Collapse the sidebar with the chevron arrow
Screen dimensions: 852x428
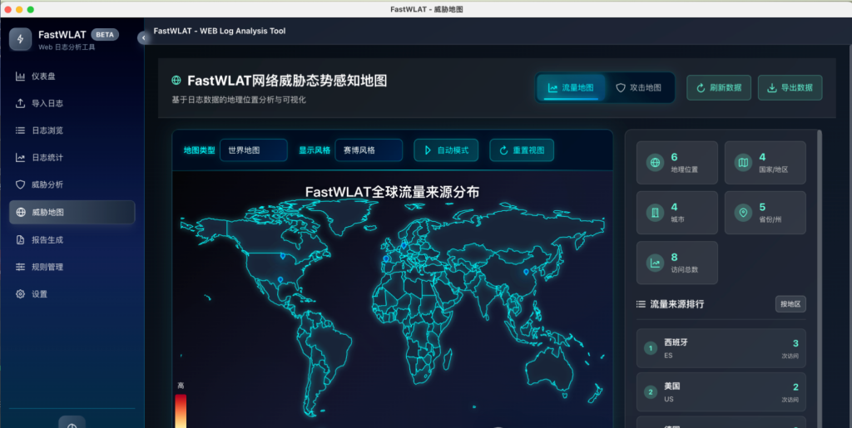(x=143, y=37)
